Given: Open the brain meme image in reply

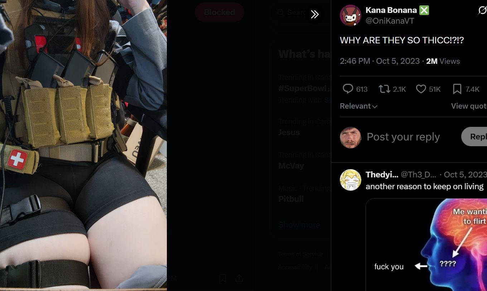Looking at the screenshot, I should pyautogui.click(x=426, y=244).
